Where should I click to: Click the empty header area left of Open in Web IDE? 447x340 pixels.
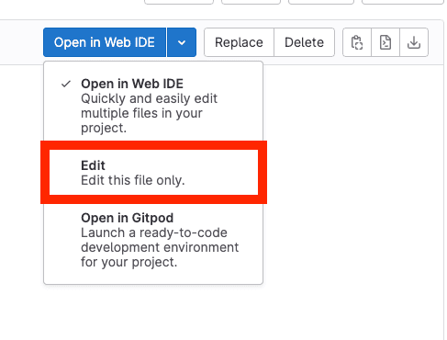click(x=21, y=42)
